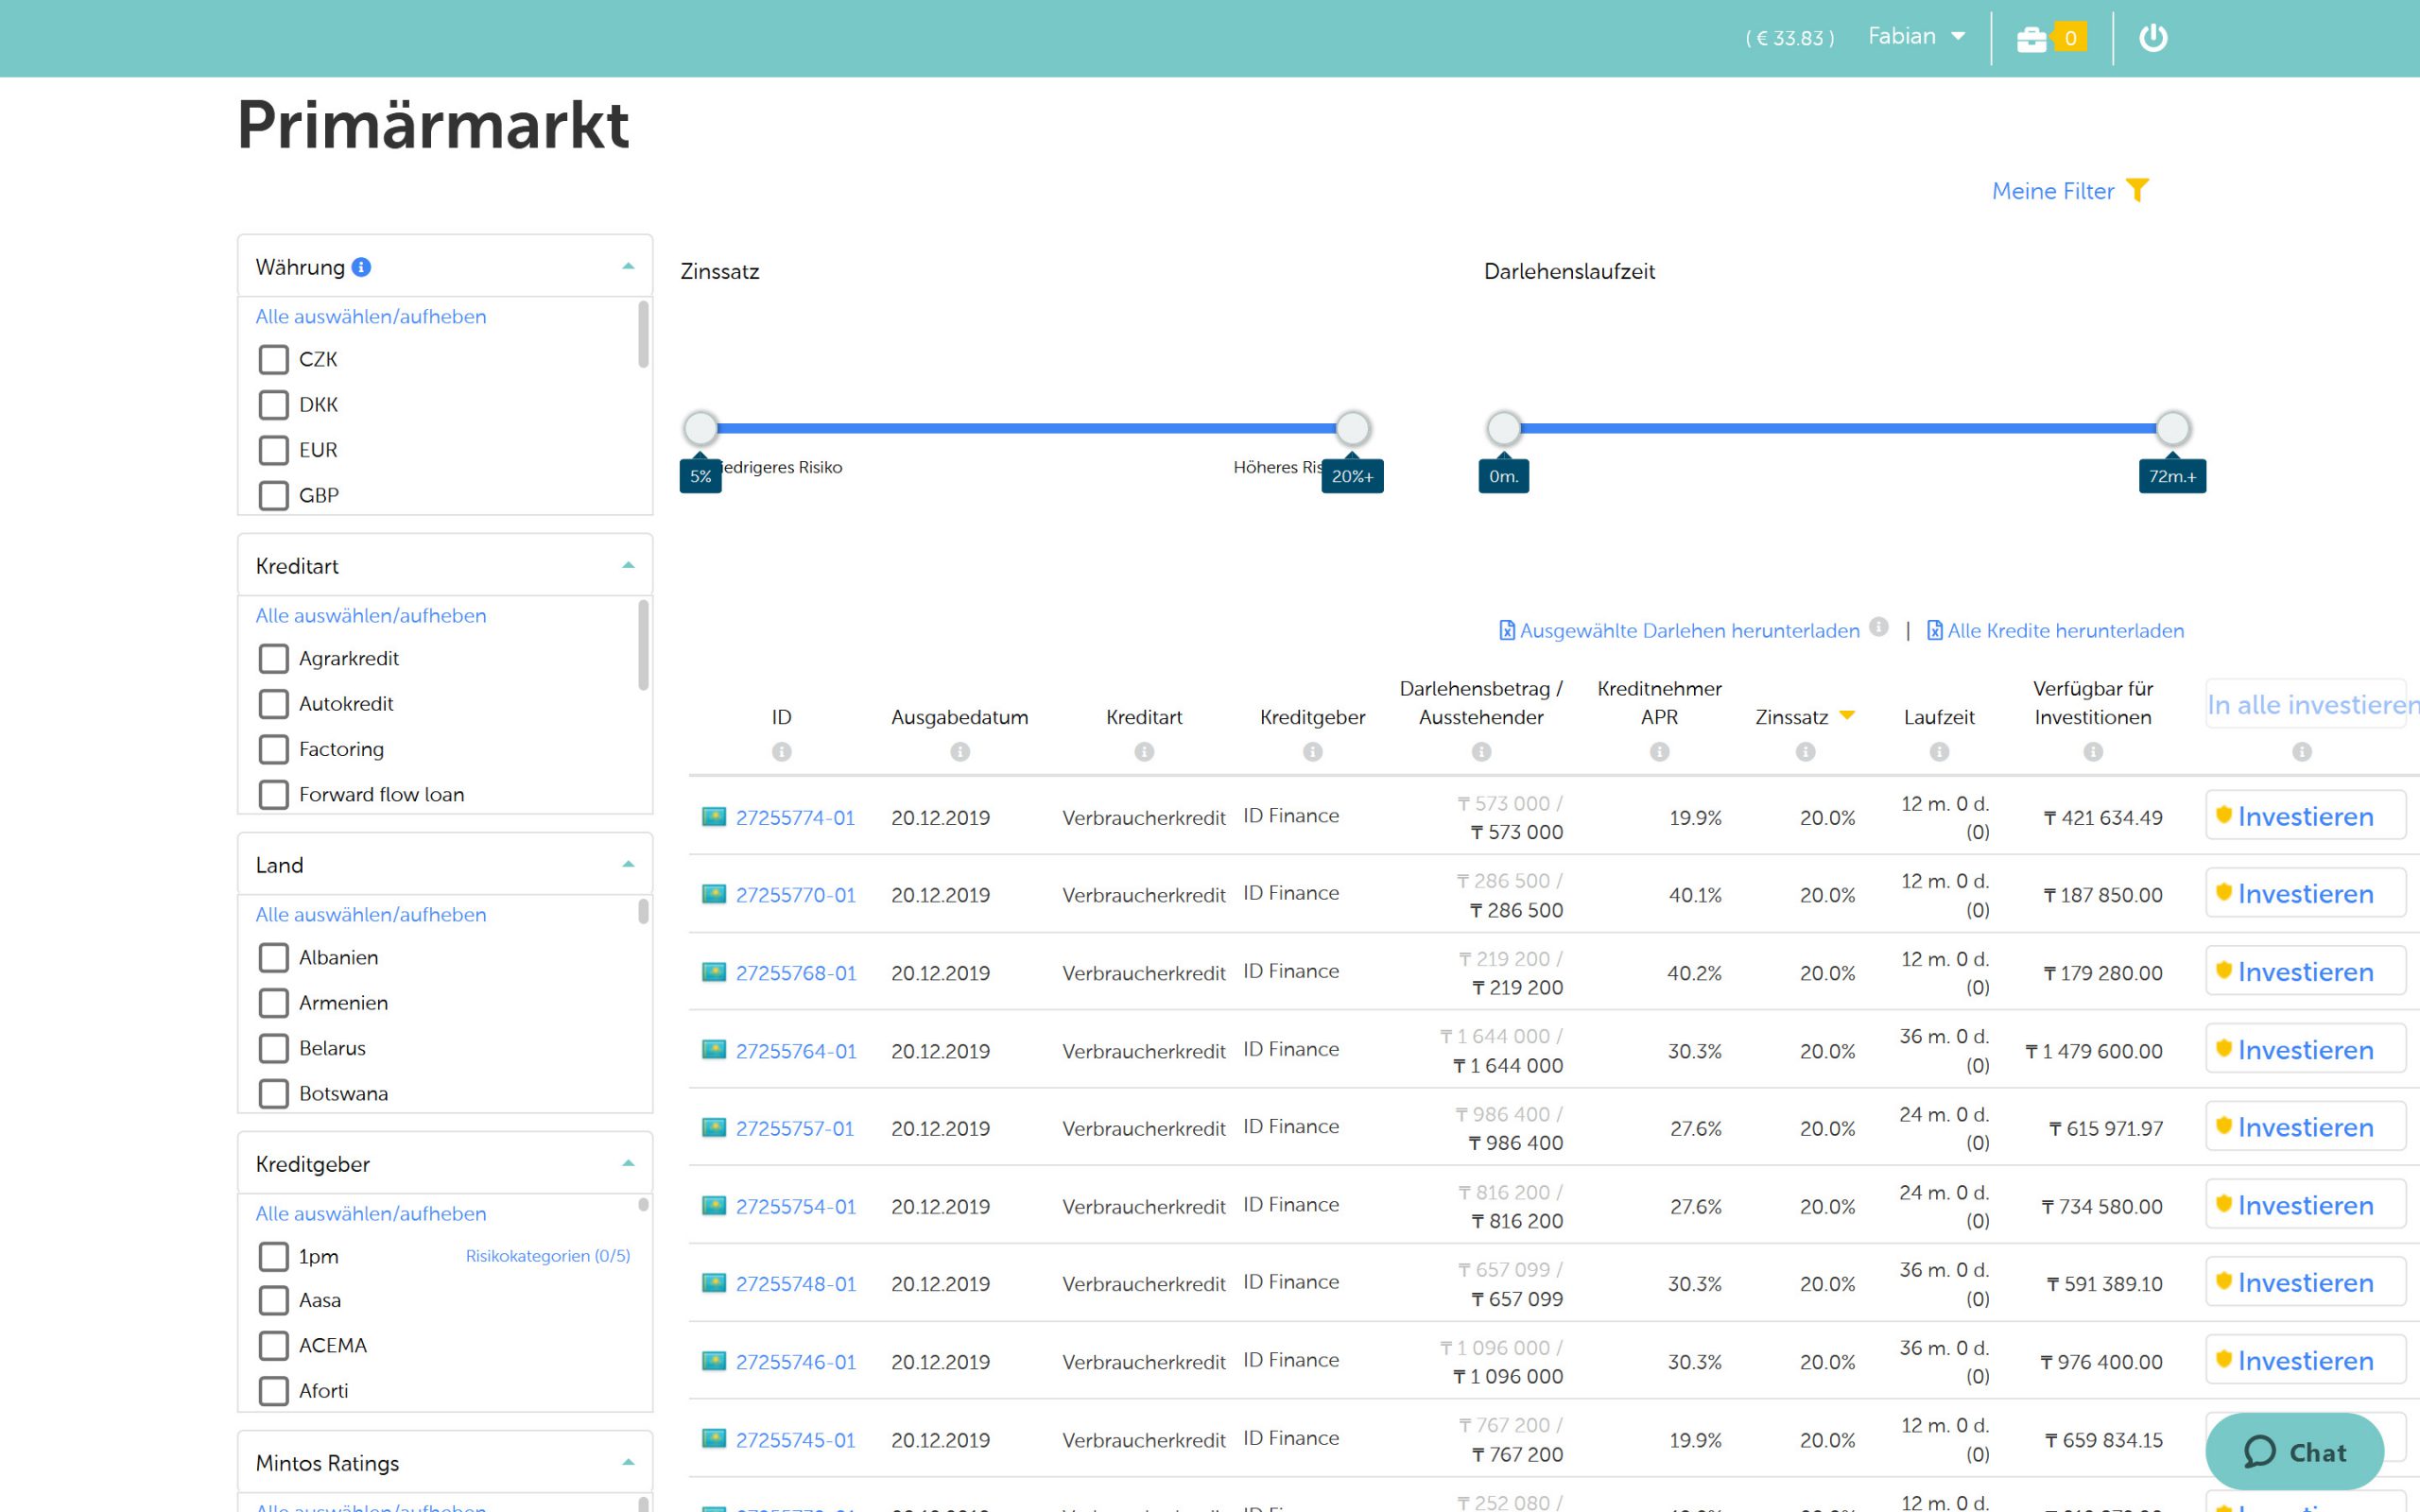The image size is (2420, 1512).
Task: Click Investieren for loan 27255774-01
Action: click(2304, 817)
